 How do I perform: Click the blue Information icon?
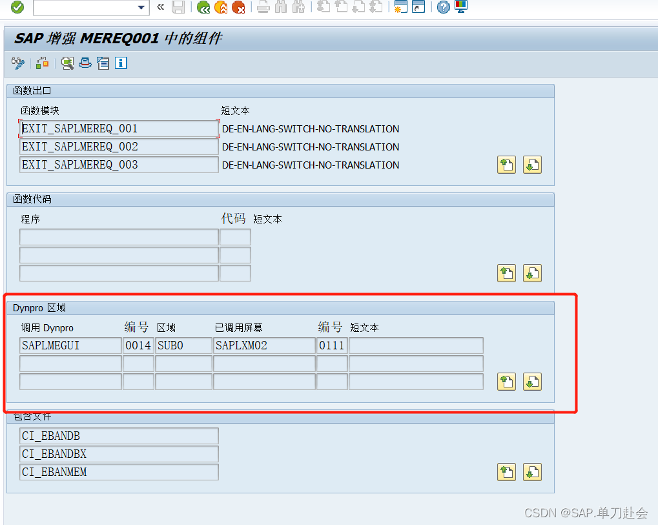click(x=121, y=63)
